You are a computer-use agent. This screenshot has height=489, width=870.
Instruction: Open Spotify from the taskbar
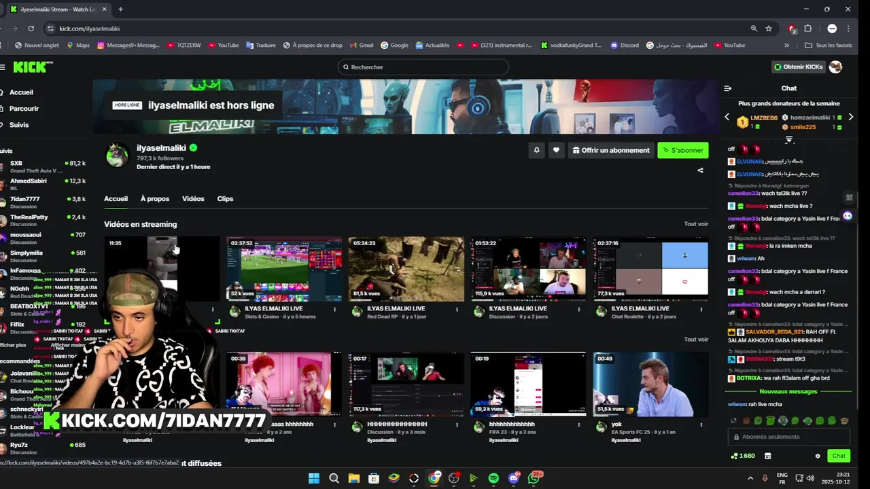[493, 478]
